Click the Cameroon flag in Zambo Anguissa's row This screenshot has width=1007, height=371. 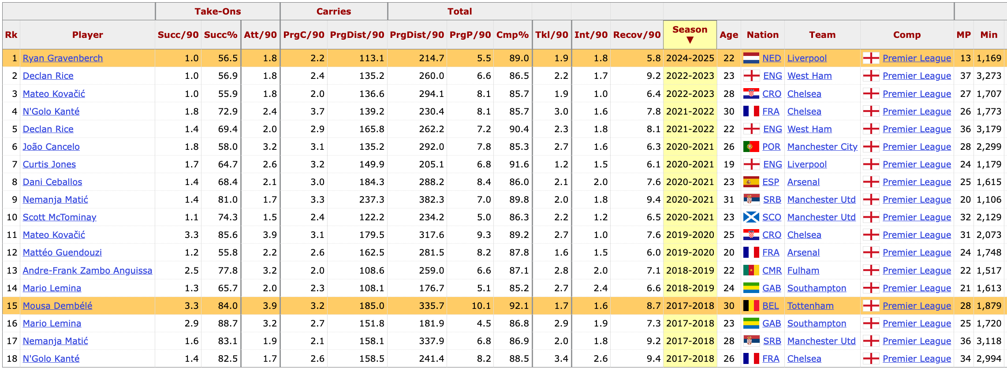coord(751,271)
